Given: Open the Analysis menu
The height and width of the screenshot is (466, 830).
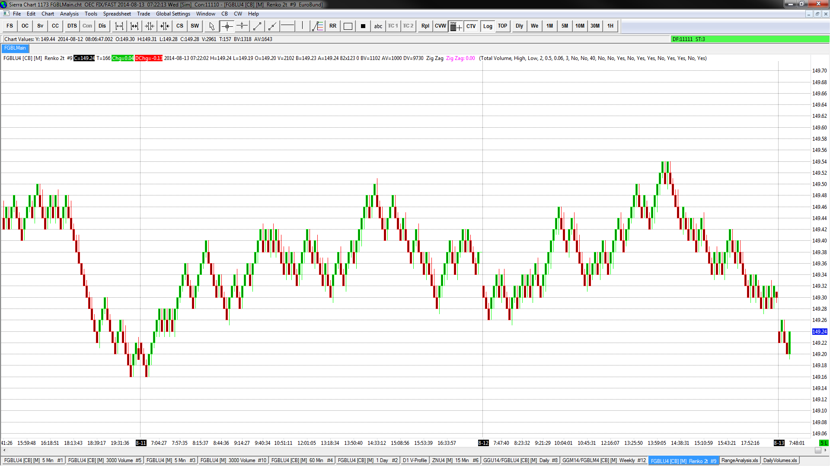Looking at the screenshot, I should [x=69, y=14].
